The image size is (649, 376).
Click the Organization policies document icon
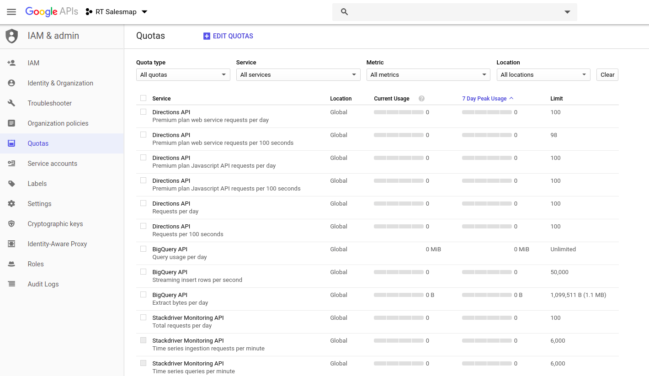tap(11, 123)
